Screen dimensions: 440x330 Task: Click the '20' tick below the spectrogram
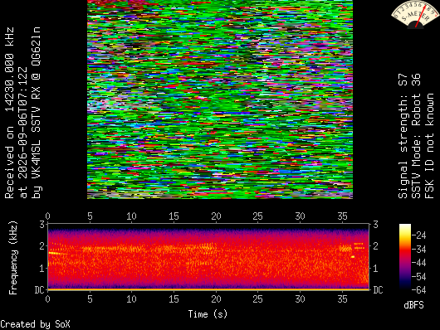(216, 298)
